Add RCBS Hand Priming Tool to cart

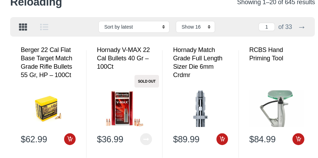click(298, 139)
